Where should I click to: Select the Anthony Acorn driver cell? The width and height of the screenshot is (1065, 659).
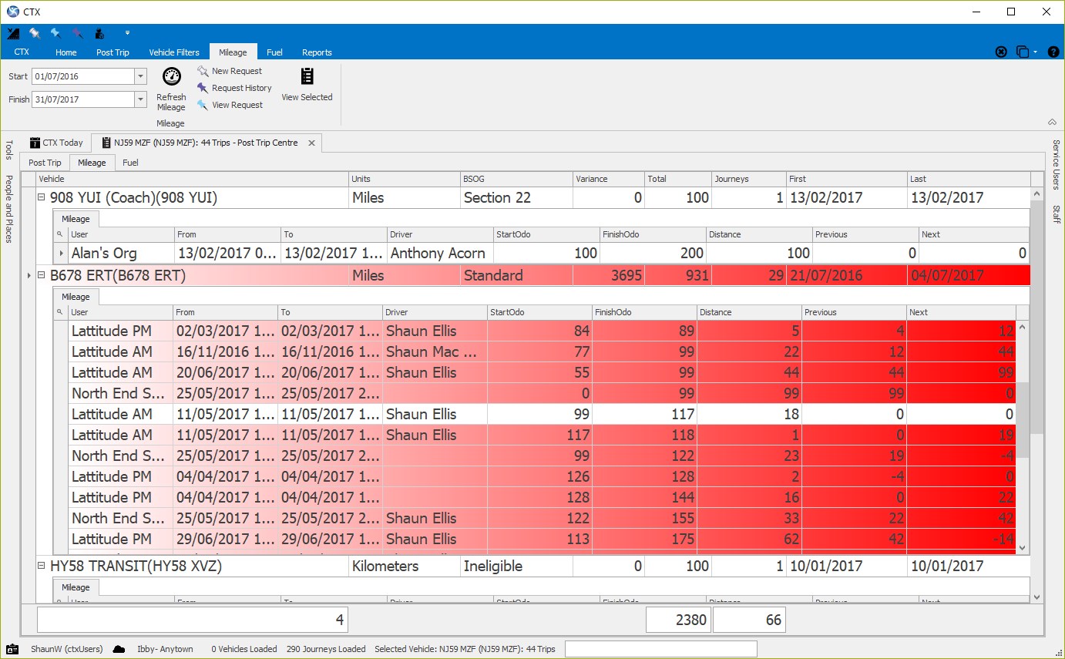(440, 253)
